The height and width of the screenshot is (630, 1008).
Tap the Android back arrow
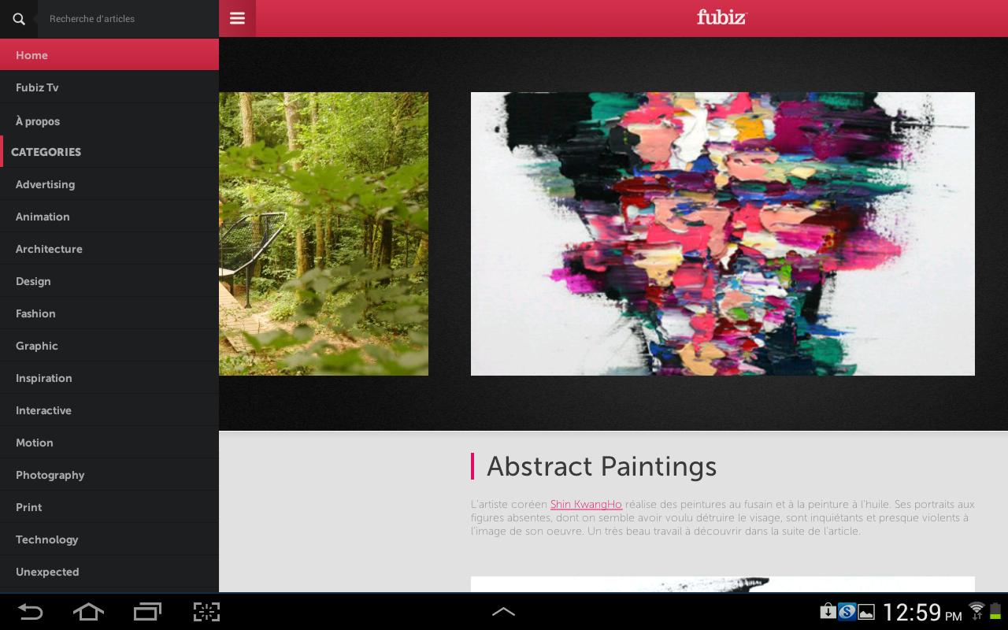pyautogui.click(x=30, y=611)
